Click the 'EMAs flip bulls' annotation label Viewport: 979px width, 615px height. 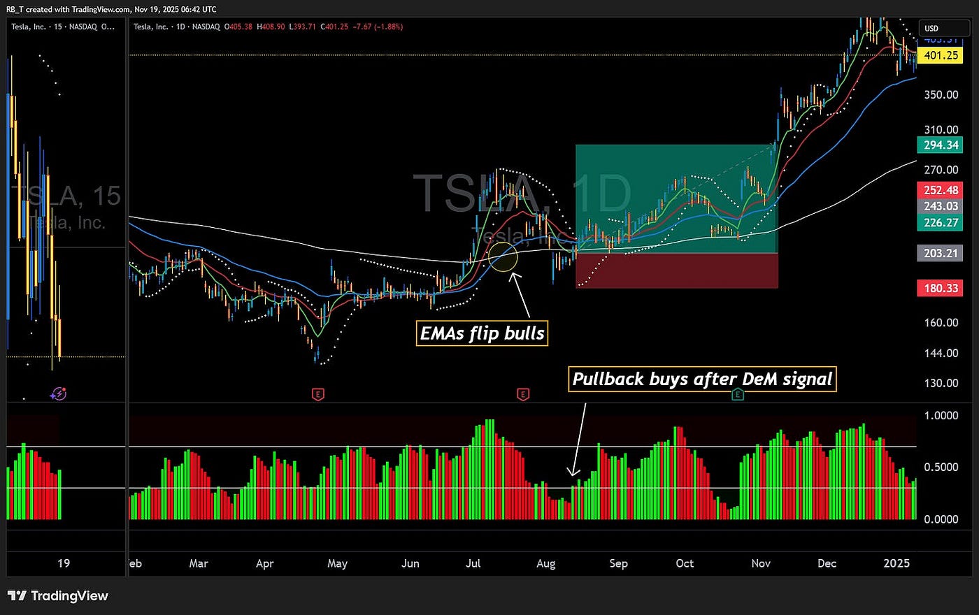click(x=482, y=333)
